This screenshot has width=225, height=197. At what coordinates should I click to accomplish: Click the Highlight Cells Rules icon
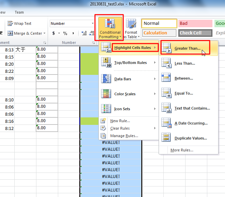click(x=106, y=47)
